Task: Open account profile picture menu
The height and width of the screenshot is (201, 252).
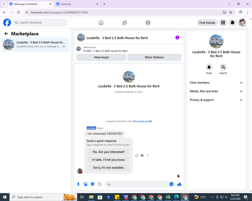Action: pyautogui.click(x=242, y=23)
